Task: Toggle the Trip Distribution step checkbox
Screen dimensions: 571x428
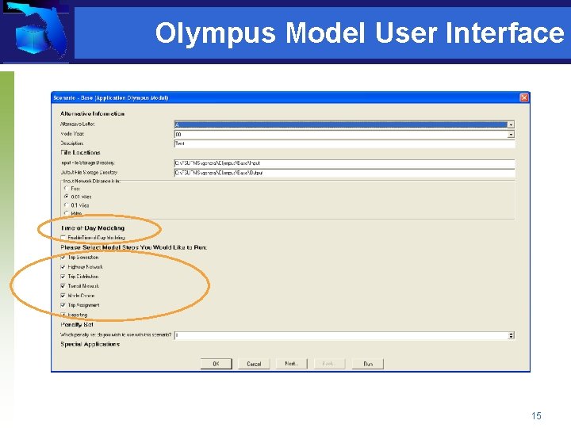Action: (63, 277)
